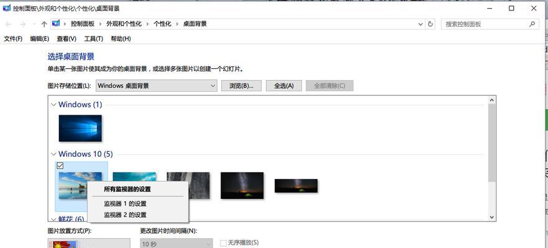Click the wallpaper list scrollbar thumb
Screen dimensions: 548x248
pyautogui.click(x=491, y=143)
